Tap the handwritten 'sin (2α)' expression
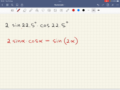 (x=65, y=41)
